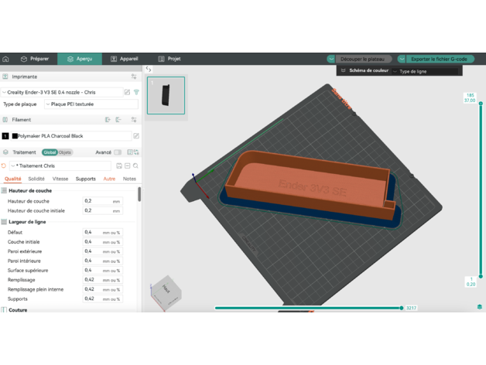Open the Type de plaque dropdown
The height and width of the screenshot is (365, 486).
pyautogui.click(x=91, y=104)
